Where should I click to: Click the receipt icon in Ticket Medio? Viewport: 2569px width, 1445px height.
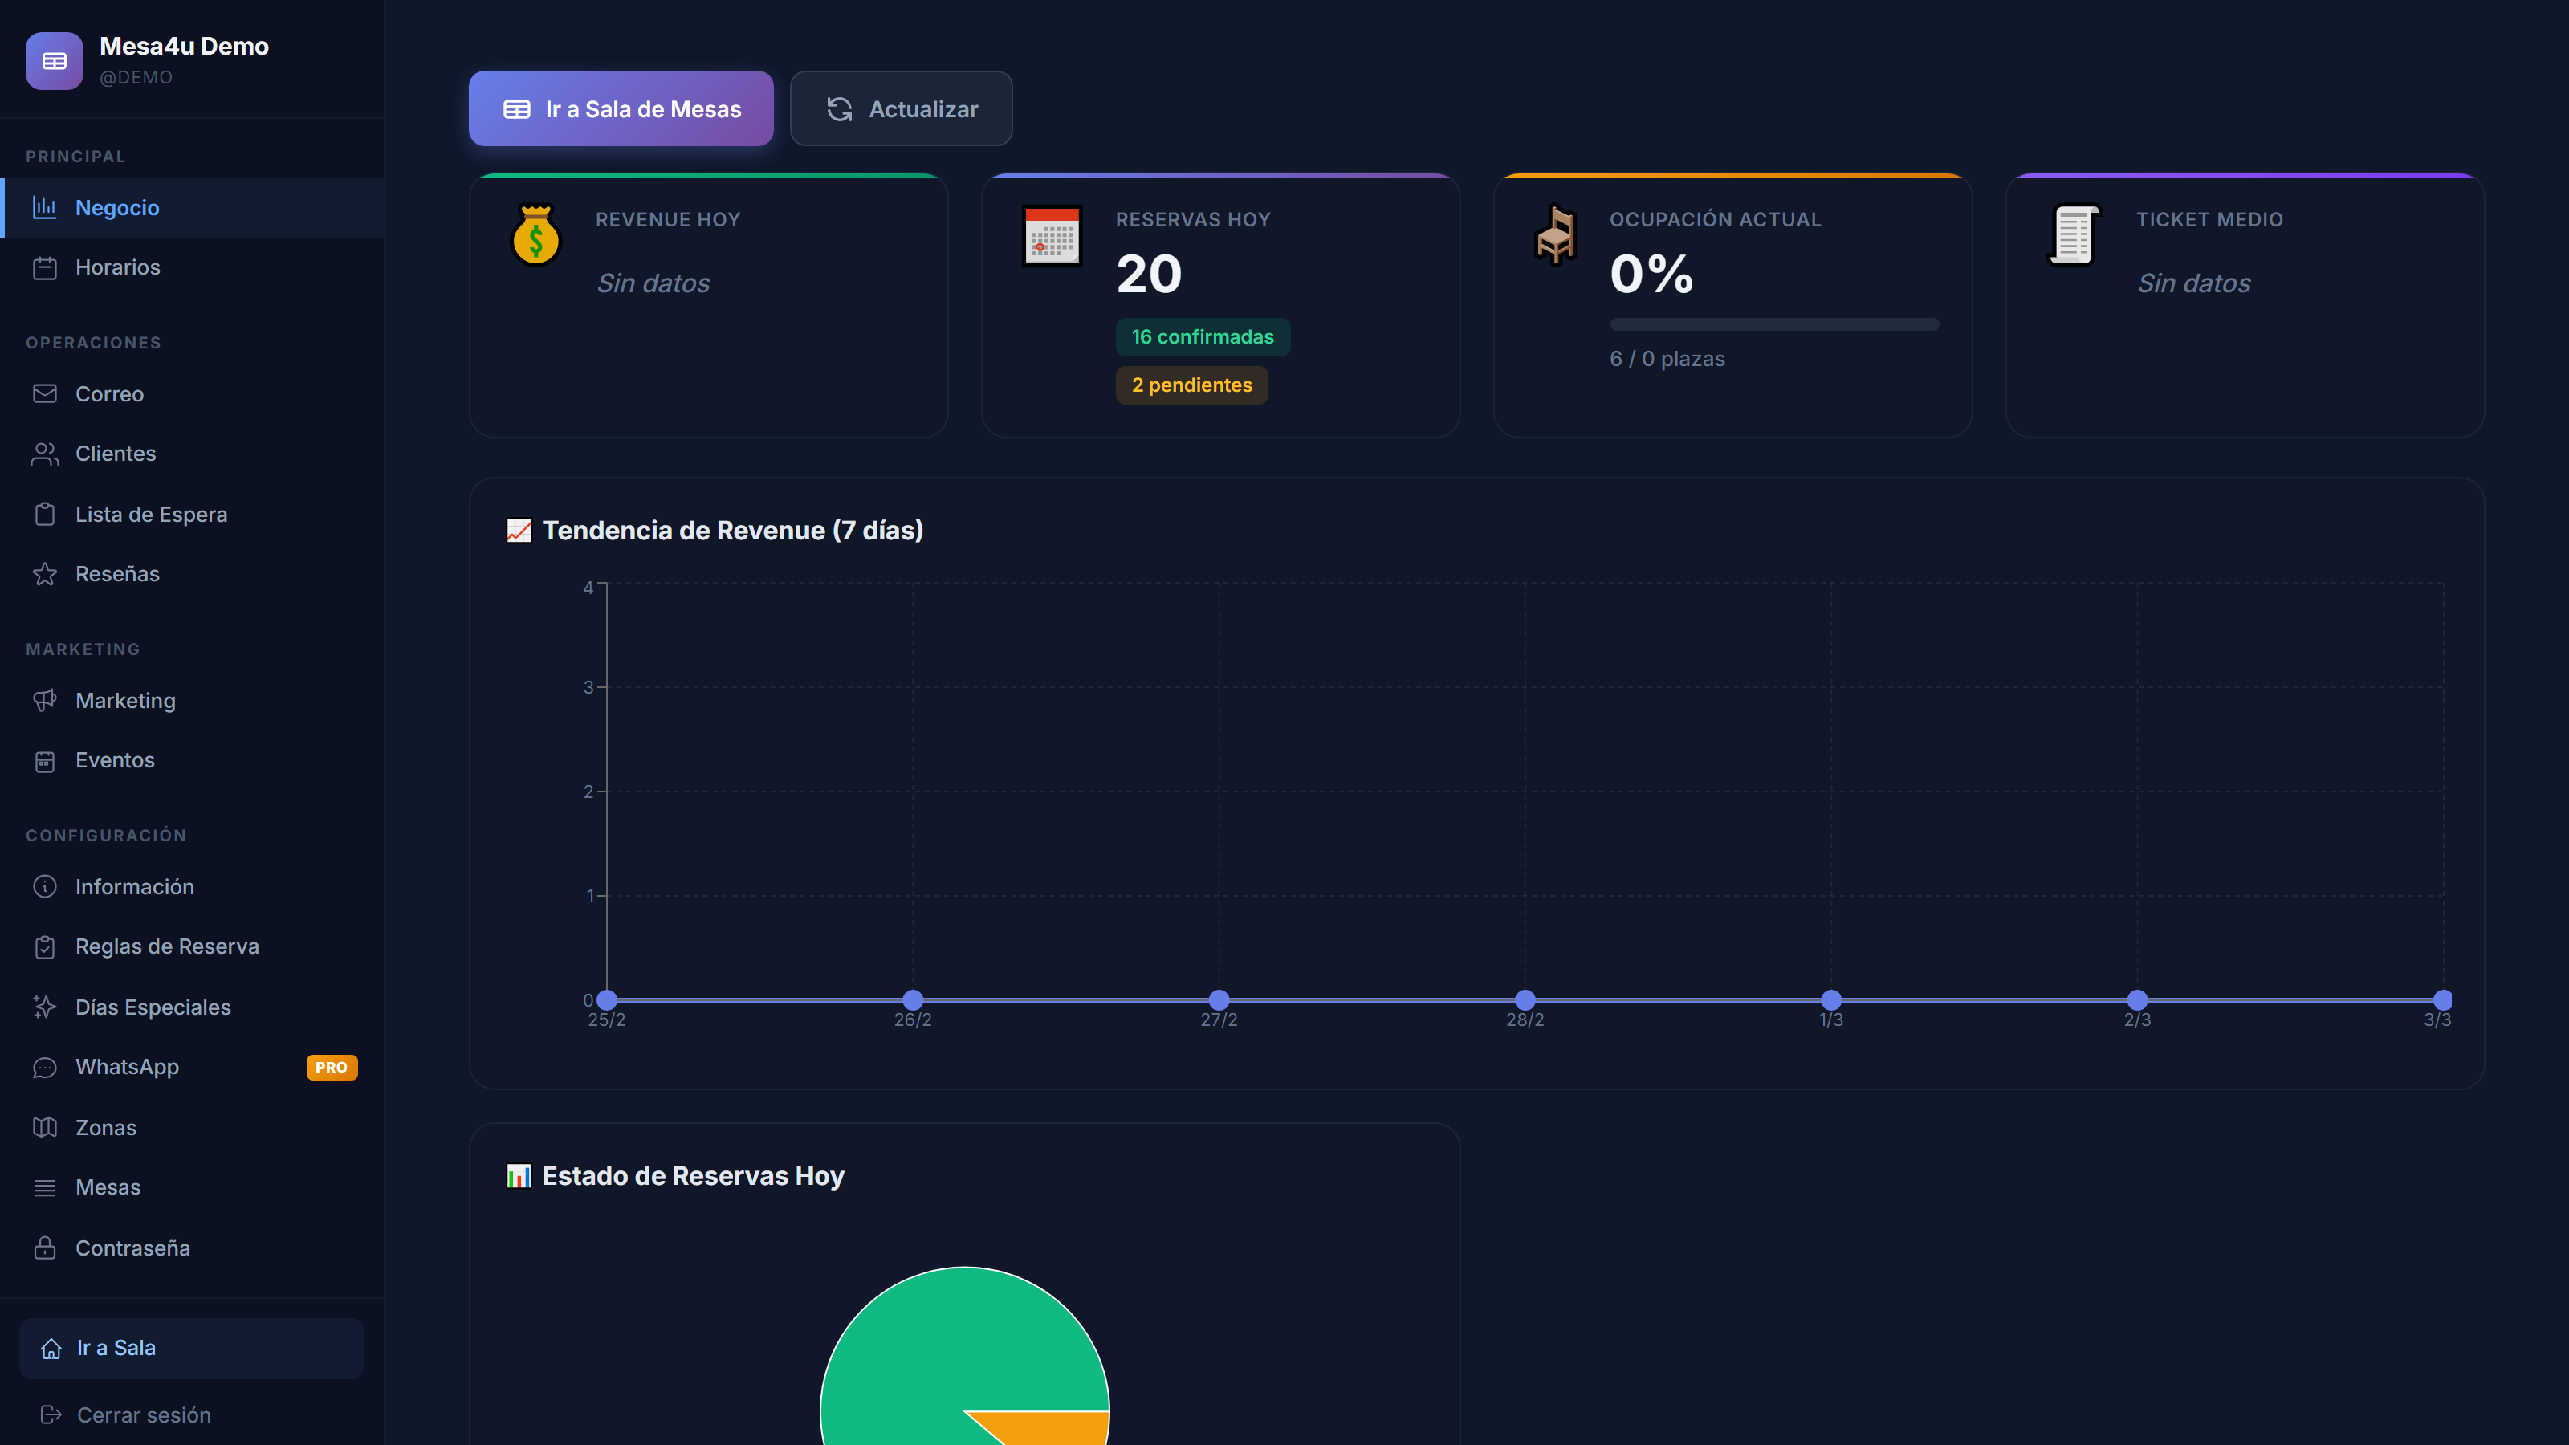click(2074, 235)
